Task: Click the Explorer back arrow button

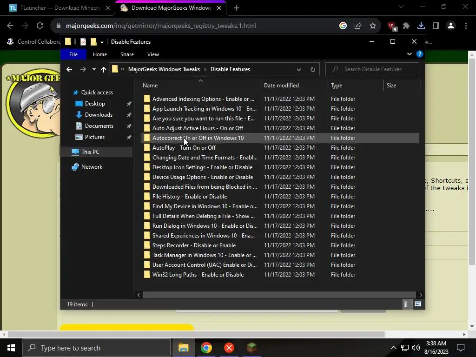Action: (69, 70)
